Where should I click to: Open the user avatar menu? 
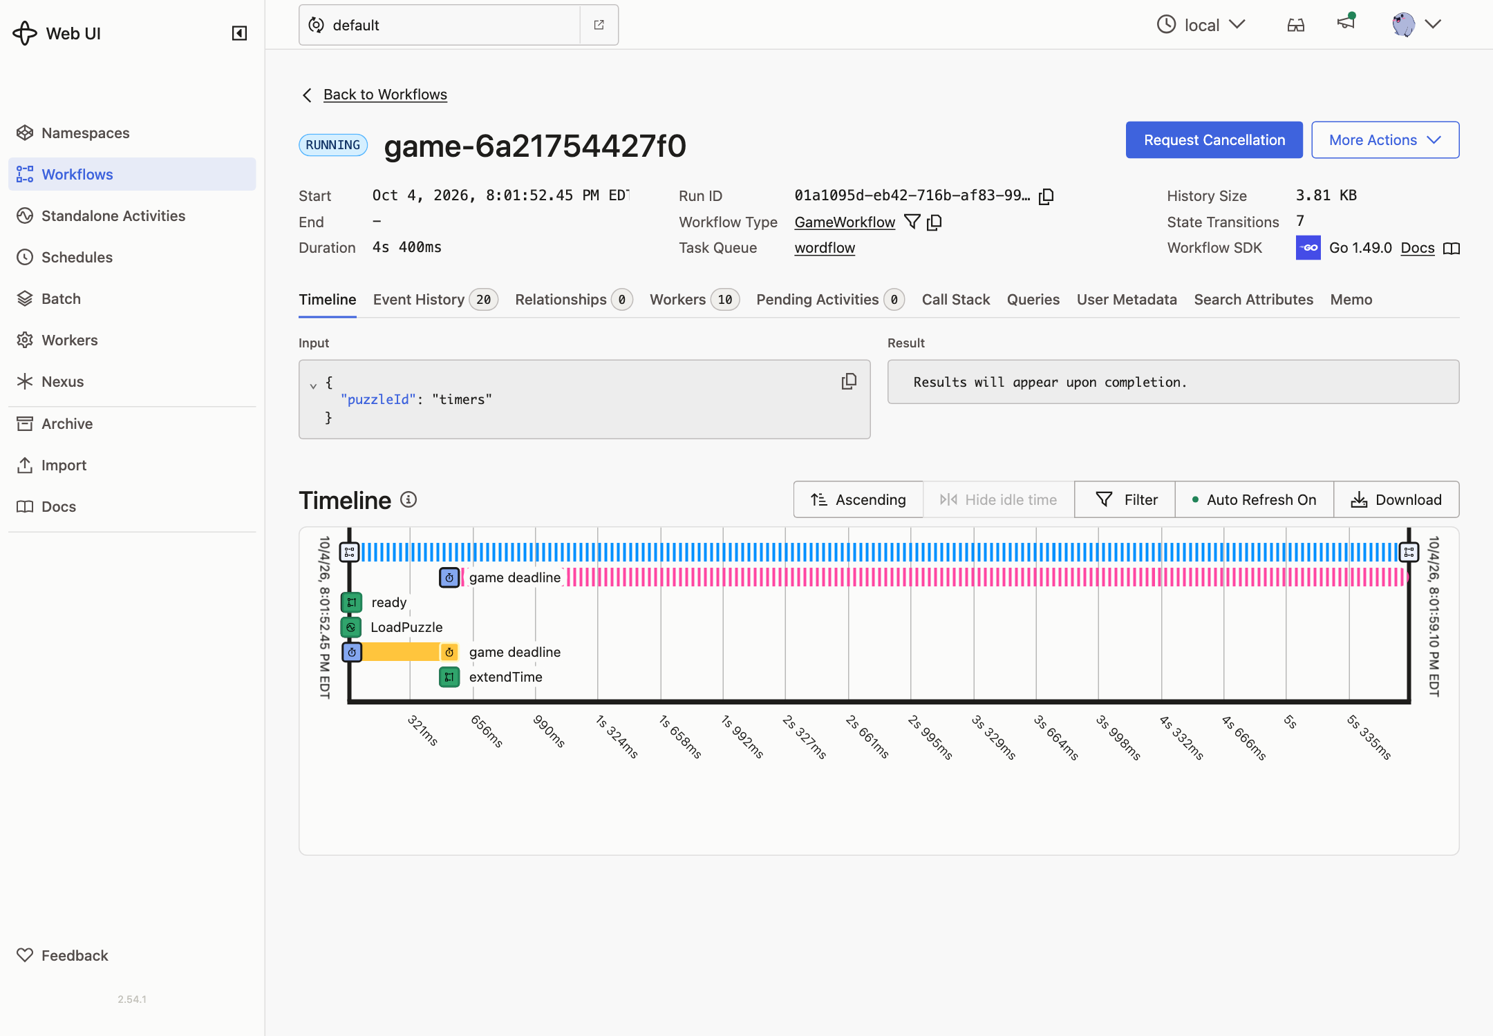click(1416, 24)
